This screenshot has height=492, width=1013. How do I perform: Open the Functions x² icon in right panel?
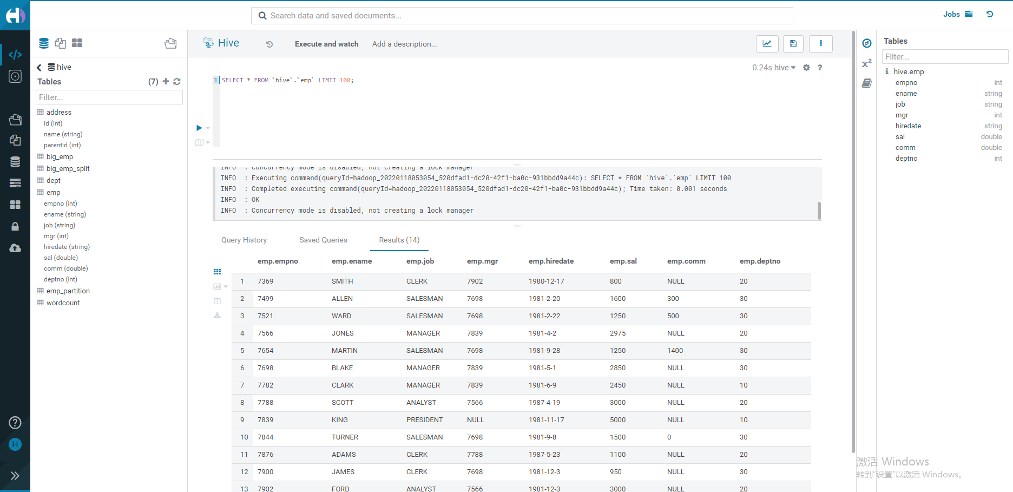click(867, 63)
